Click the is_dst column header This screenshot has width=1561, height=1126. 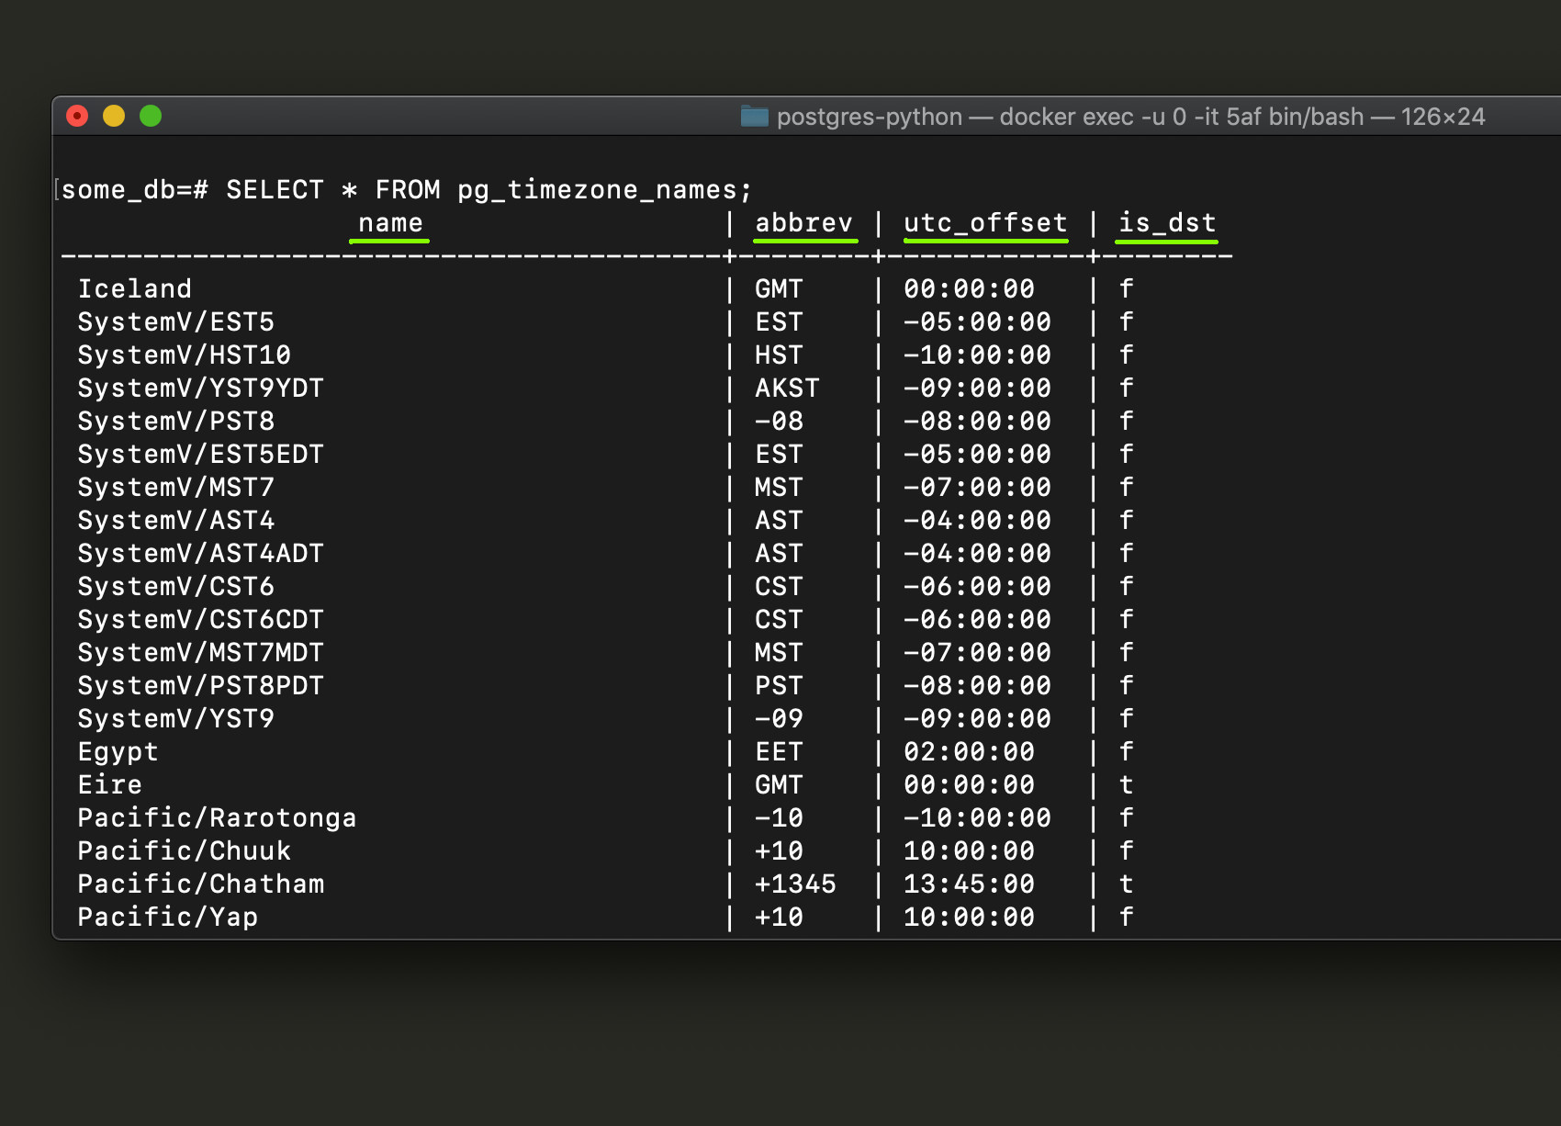pos(1166,223)
